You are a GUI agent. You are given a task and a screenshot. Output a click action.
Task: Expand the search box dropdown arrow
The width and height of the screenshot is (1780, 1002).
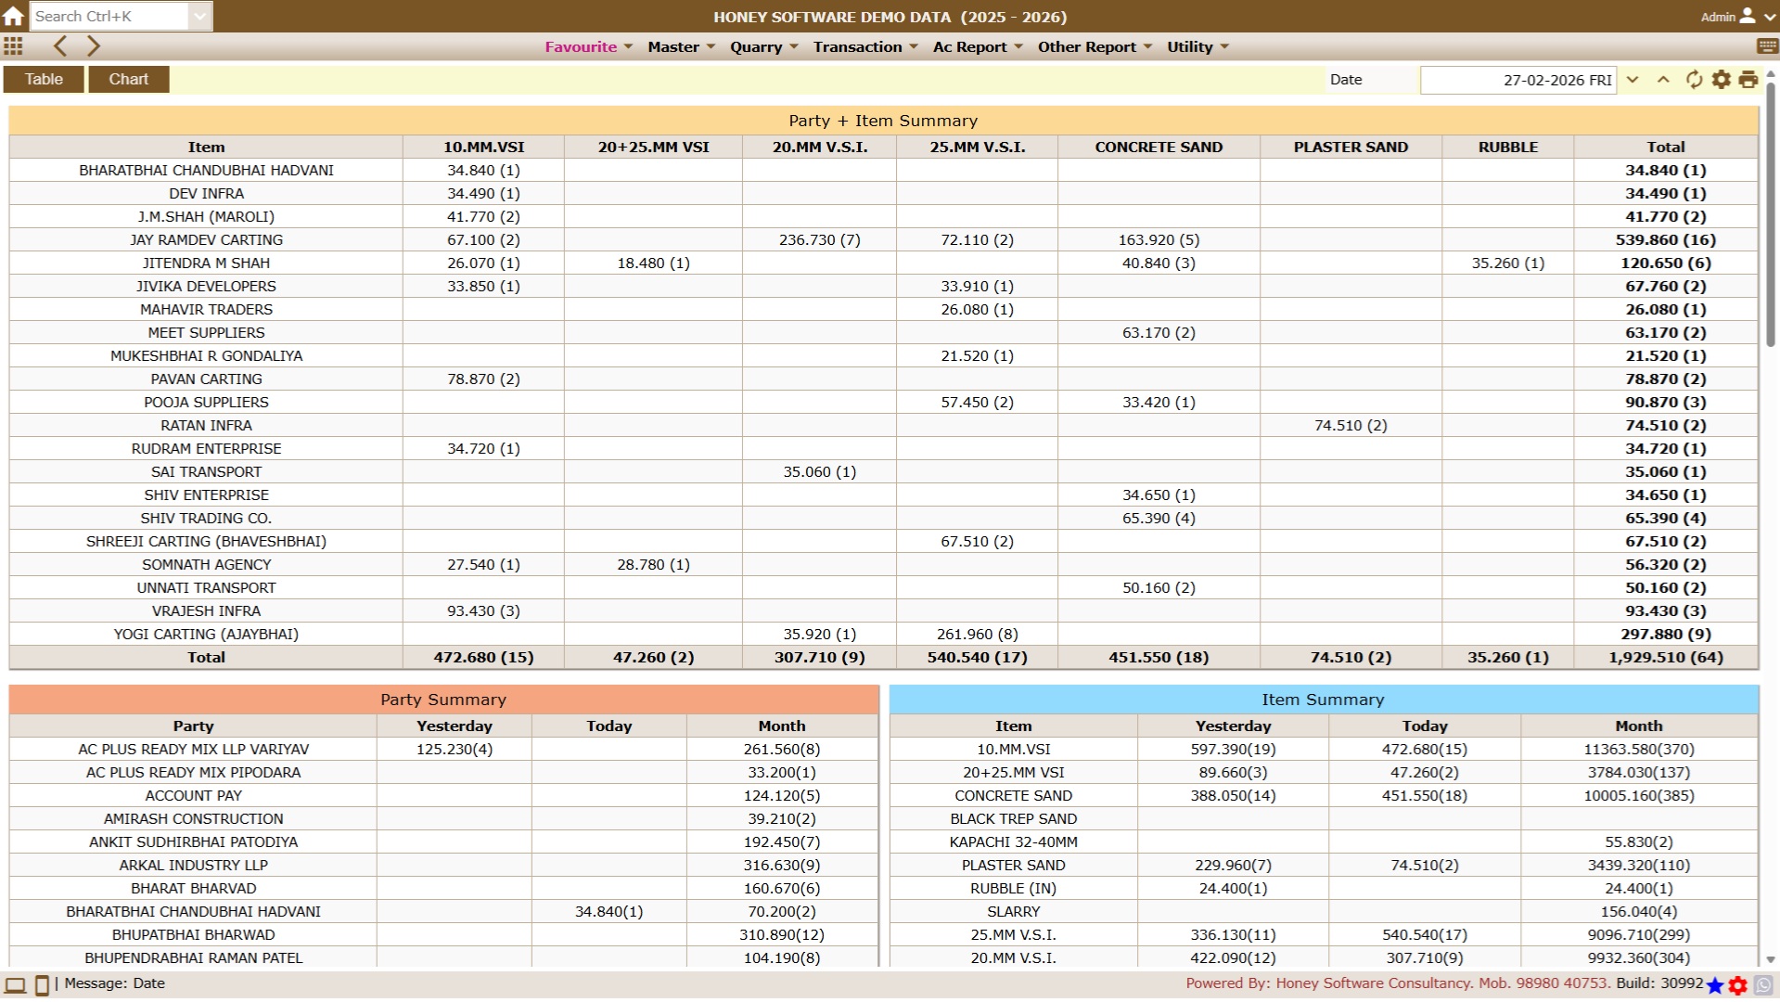coord(199,16)
